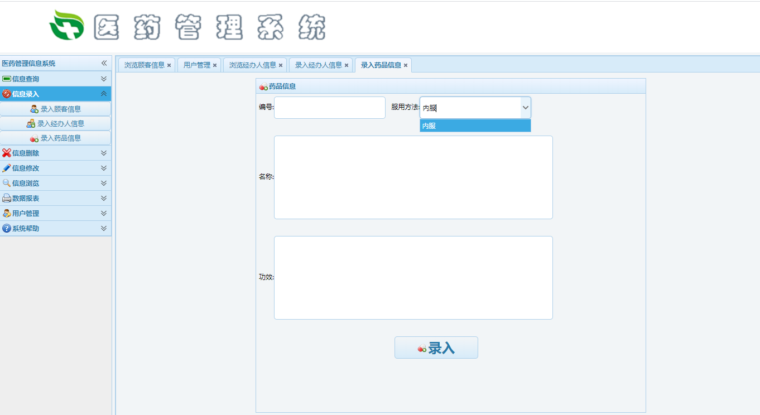760x415 pixels.
Task: Close the 浏览经办人信息 tab
Action: [x=281, y=65]
